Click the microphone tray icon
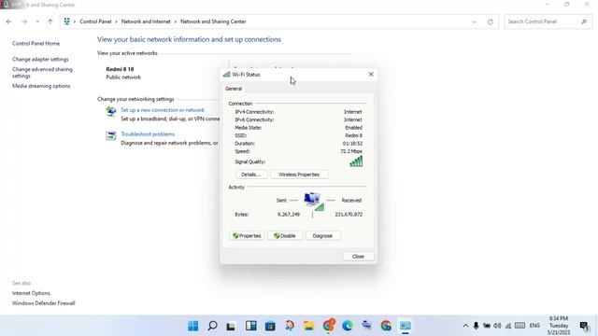 pos(476,326)
